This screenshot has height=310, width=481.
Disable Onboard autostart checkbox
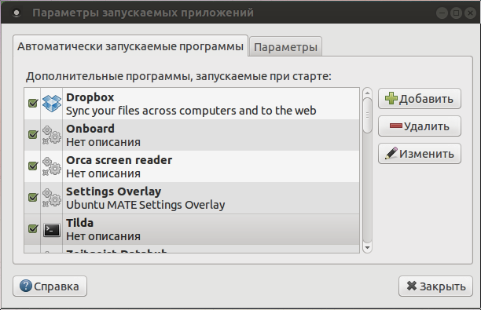(33, 134)
